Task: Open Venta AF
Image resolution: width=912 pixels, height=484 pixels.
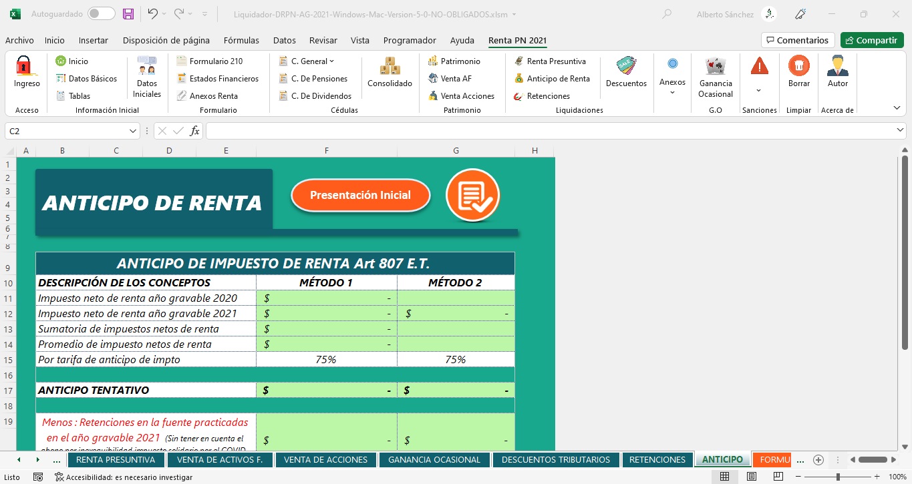Action: 450,78
